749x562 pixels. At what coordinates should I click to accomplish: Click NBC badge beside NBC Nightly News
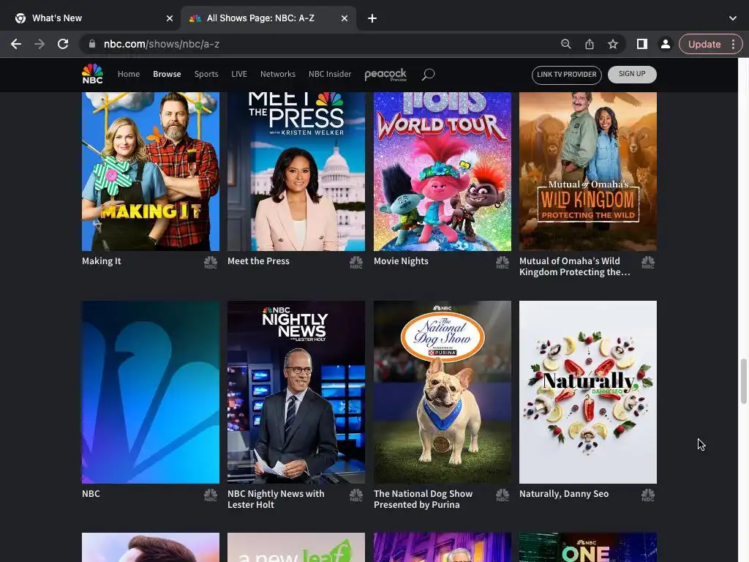click(x=356, y=495)
